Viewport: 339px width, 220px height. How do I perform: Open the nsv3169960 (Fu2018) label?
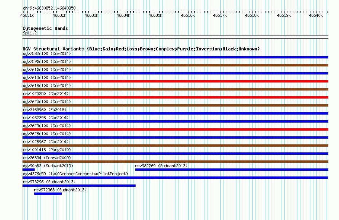coord(45,110)
